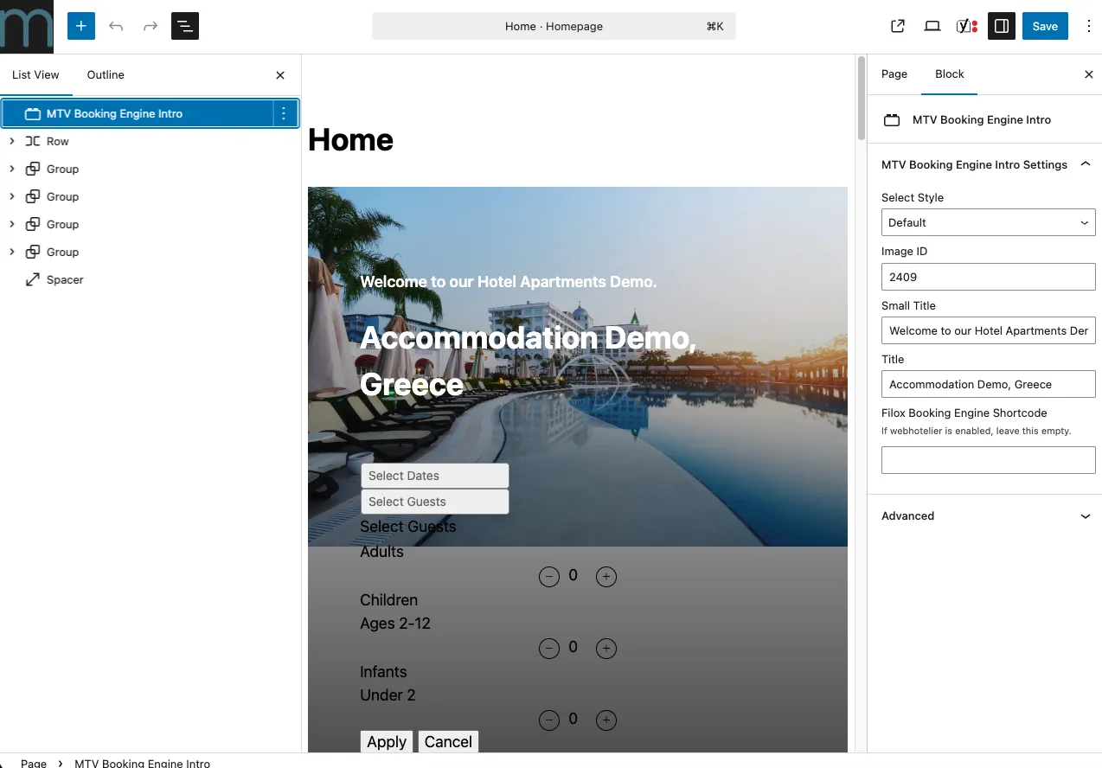Collapse the MTV Booking Engine Intro Settings panel

[x=1085, y=164]
